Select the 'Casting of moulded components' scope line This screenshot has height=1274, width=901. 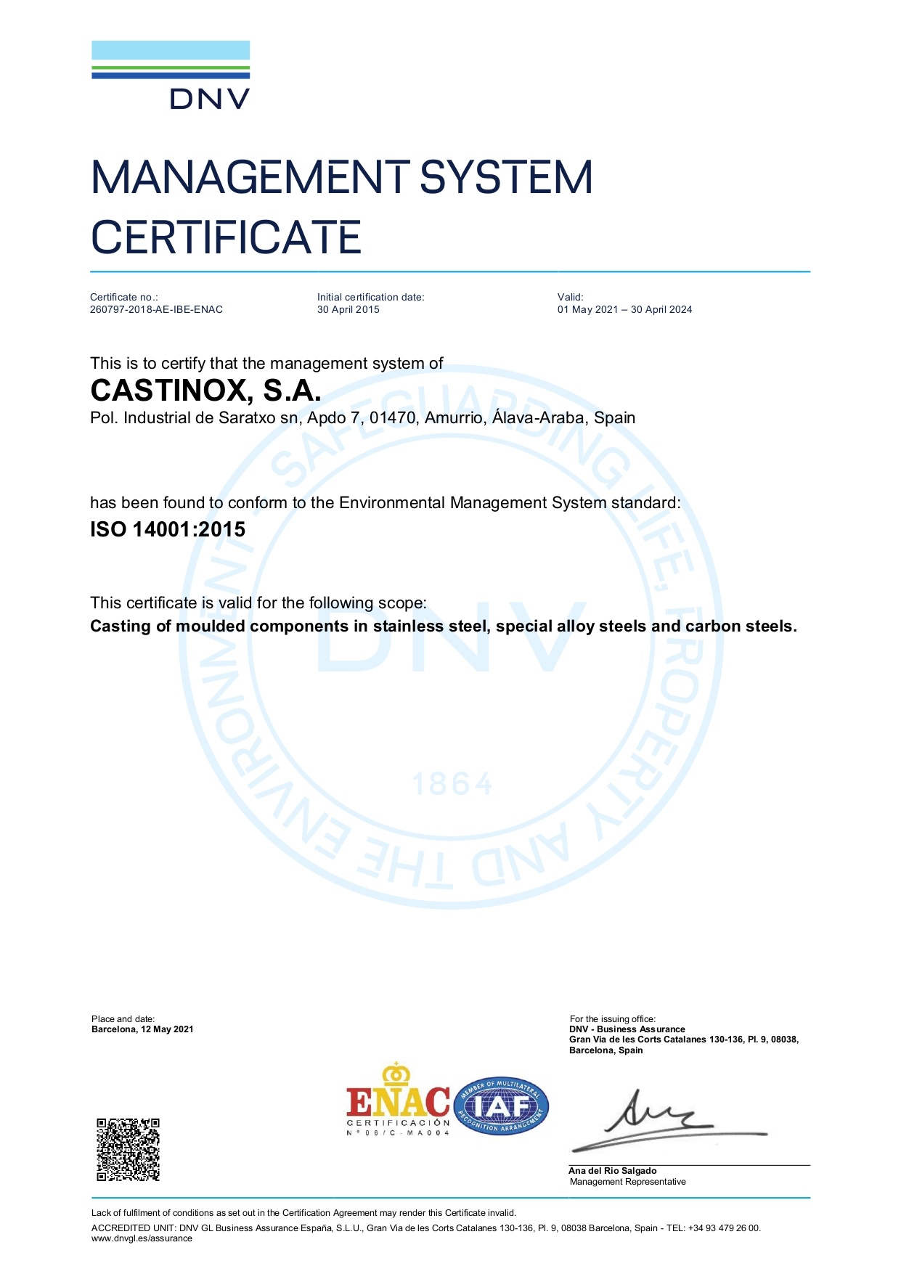(444, 626)
